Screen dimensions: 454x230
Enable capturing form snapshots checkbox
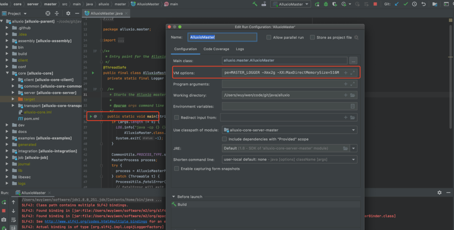(x=176, y=168)
